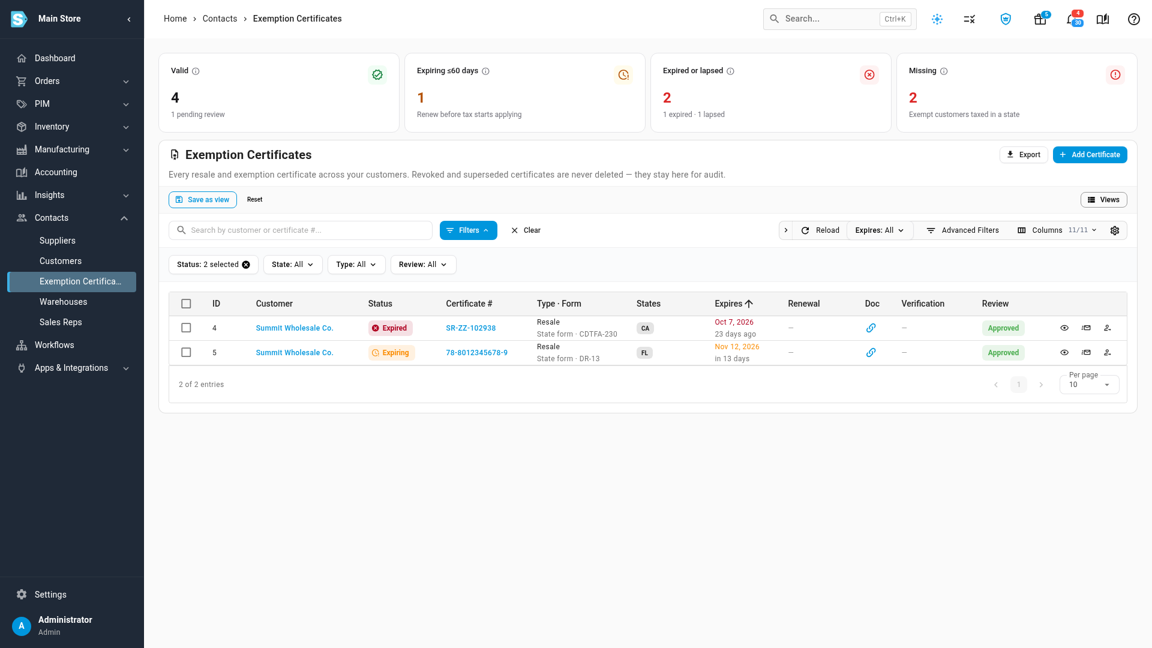This screenshot has height=648, width=1152.
Task: Open Warehouses in the sidebar
Action: (x=72, y=302)
